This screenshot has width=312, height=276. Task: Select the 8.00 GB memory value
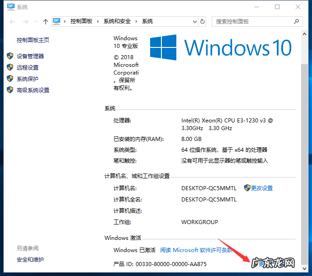pos(191,139)
